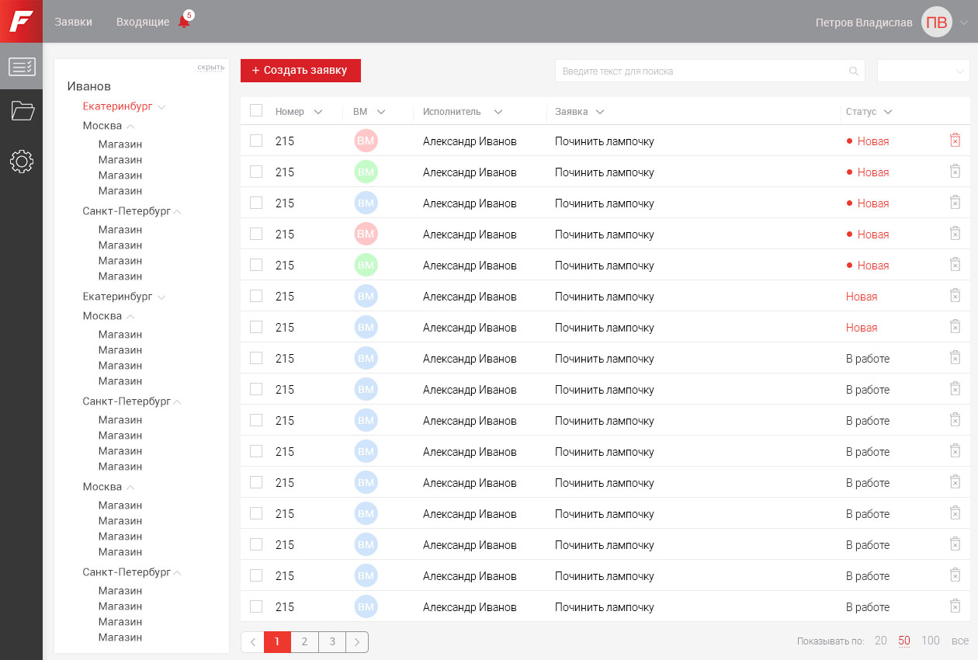Open the Заявки menu item

tap(73, 22)
